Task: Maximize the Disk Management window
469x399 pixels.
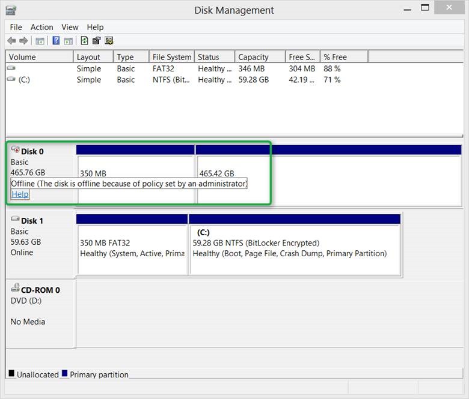Action: click(x=425, y=8)
